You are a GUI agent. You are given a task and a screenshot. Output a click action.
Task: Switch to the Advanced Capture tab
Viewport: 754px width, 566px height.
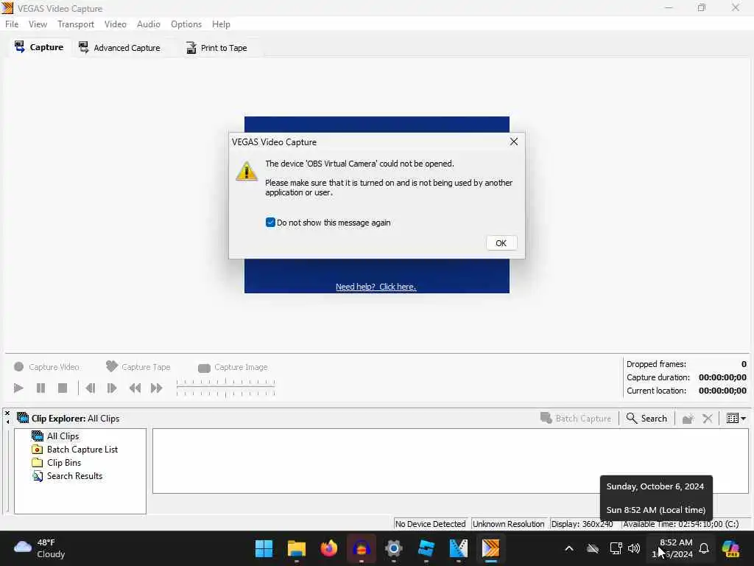119,48
